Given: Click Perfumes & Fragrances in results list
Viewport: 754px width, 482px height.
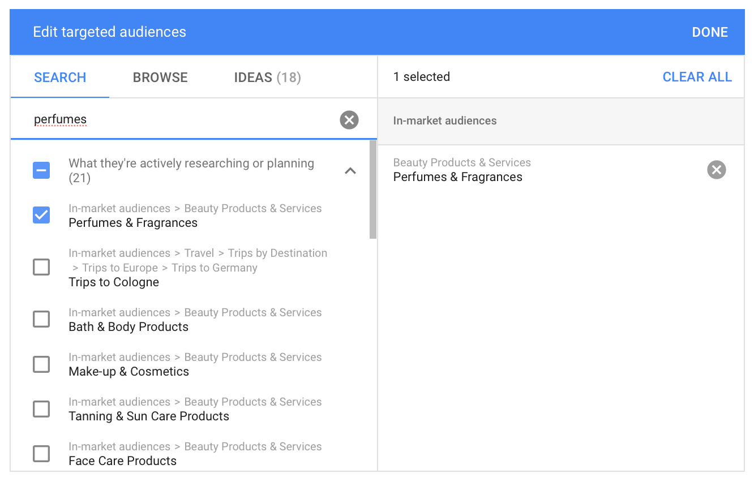Looking at the screenshot, I should coord(133,223).
